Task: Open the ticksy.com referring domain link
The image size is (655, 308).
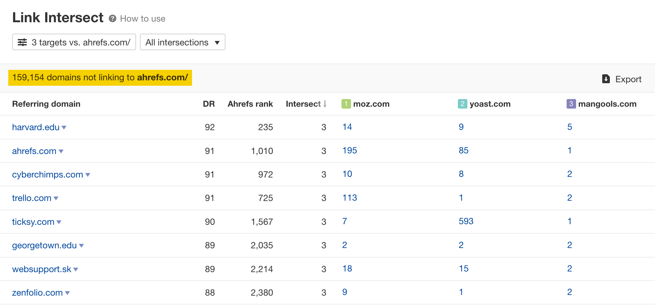Action: coord(33,222)
